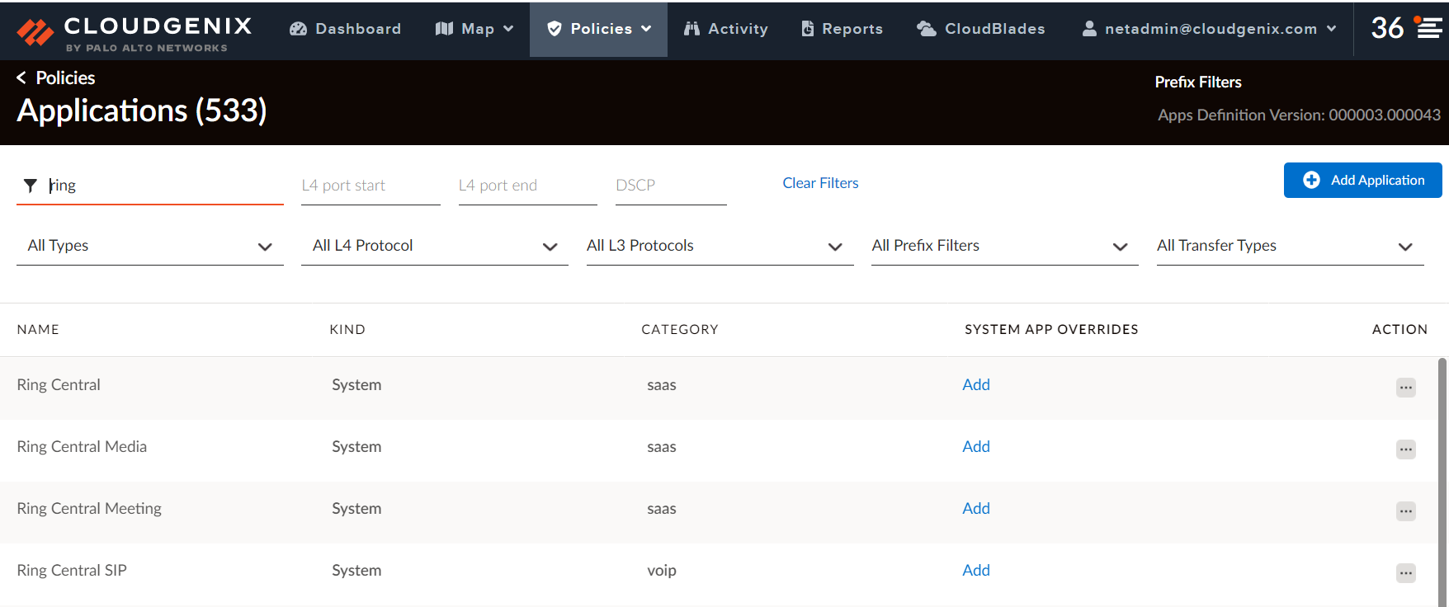Viewport: 1449px width, 607px height.
Task: Open action menu for Ring Central Meeting
Action: (1405, 511)
